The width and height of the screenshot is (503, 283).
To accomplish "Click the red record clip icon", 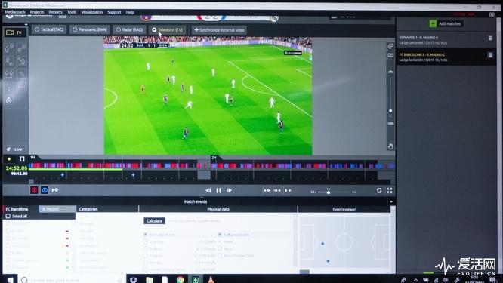I will [34, 190].
